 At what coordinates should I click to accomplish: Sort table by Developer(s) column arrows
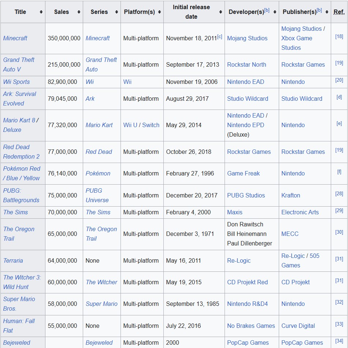[x=275, y=12]
